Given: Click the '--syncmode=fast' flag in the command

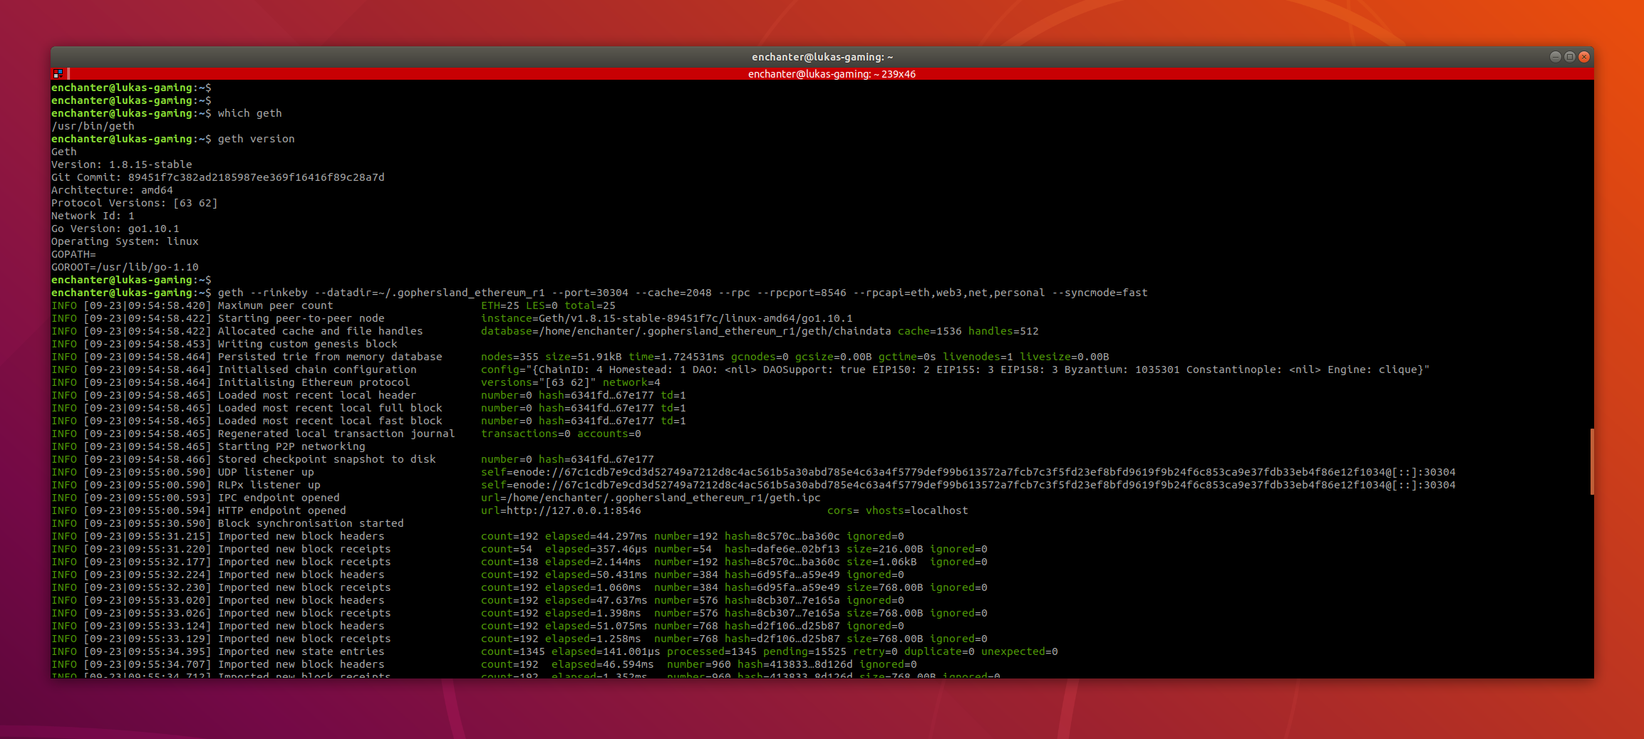Looking at the screenshot, I should (x=1100, y=293).
